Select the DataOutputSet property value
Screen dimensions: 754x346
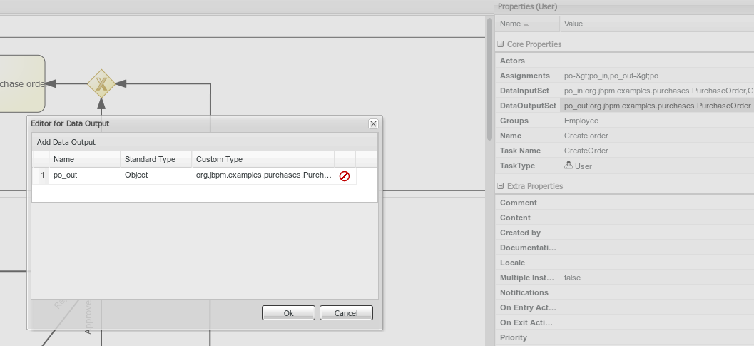tap(656, 106)
